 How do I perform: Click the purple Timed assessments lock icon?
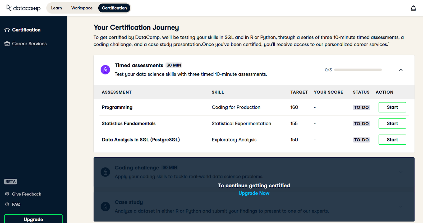(105, 70)
